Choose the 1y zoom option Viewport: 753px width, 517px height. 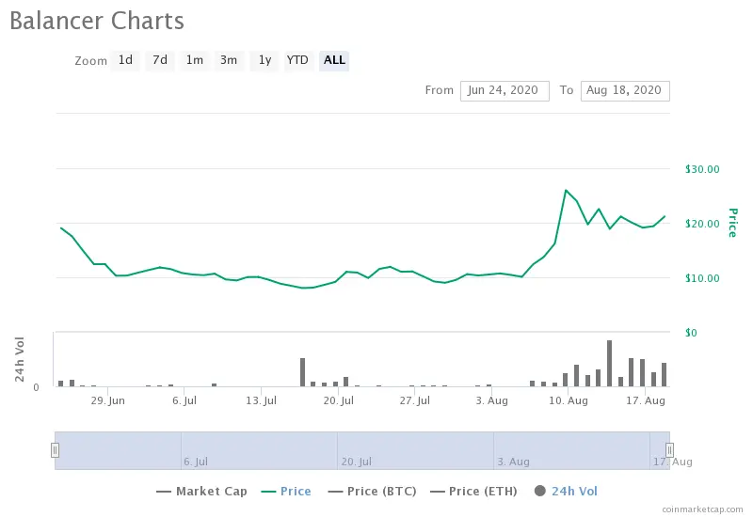(264, 60)
